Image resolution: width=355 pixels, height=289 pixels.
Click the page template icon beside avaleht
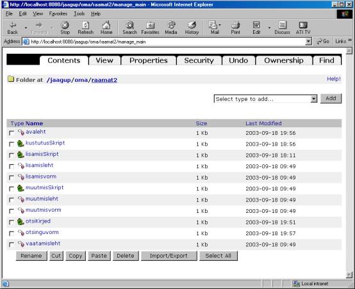click(x=21, y=132)
